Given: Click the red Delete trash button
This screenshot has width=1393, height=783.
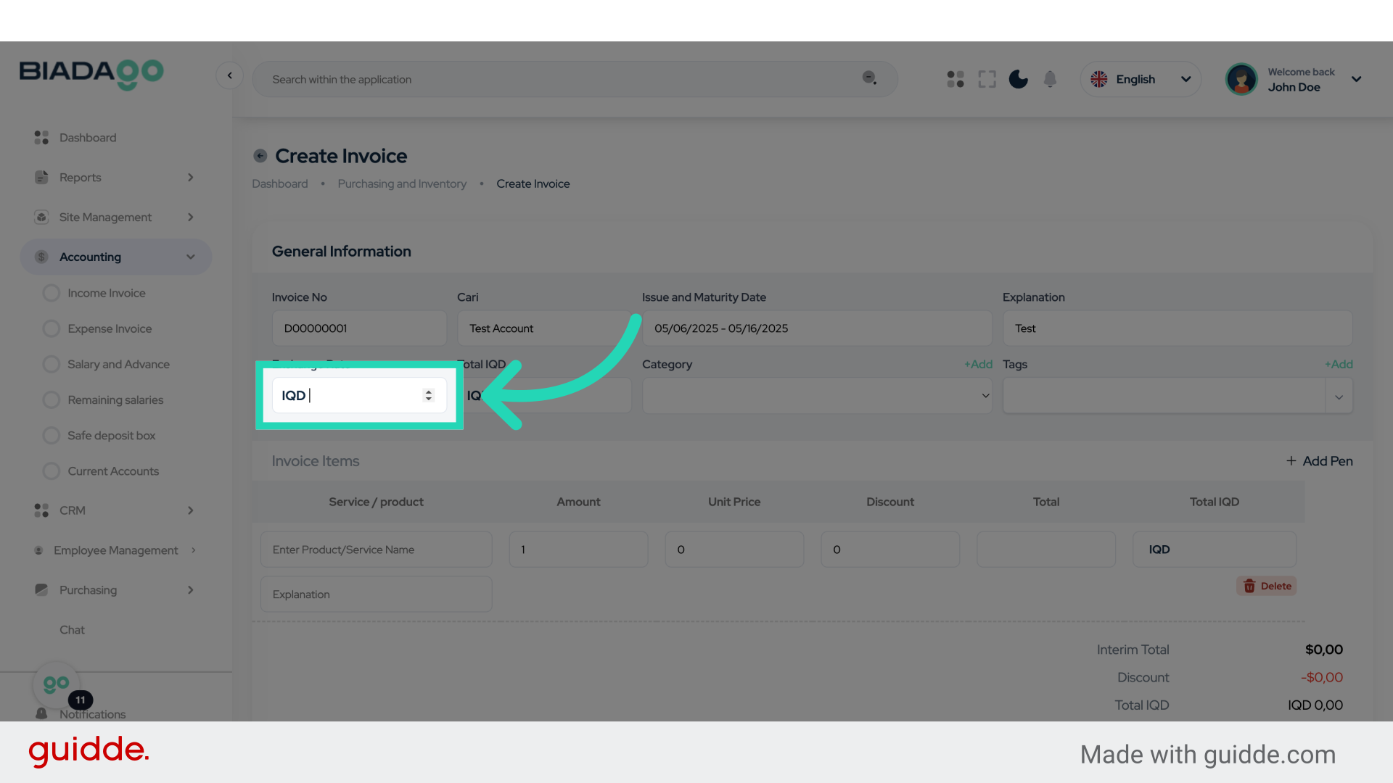Looking at the screenshot, I should pyautogui.click(x=1267, y=586).
